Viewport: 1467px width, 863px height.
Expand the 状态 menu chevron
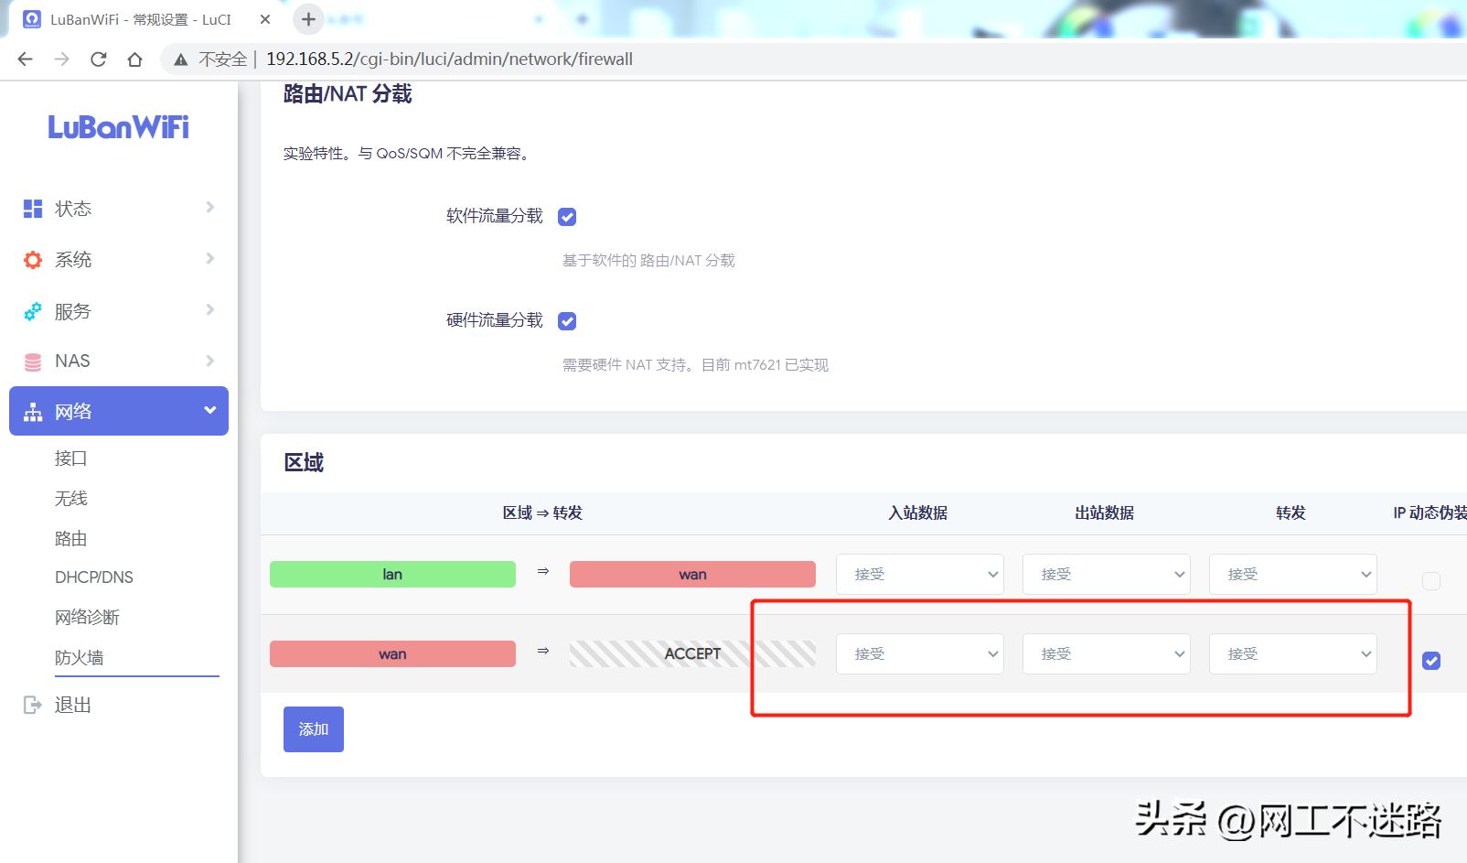pyautogui.click(x=209, y=208)
